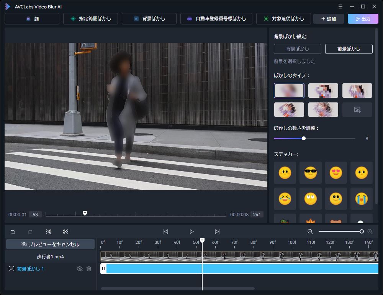This screenshot has height=295, width=383.
Task: Jump to previous frame button
Action: (x=166, y=232)
